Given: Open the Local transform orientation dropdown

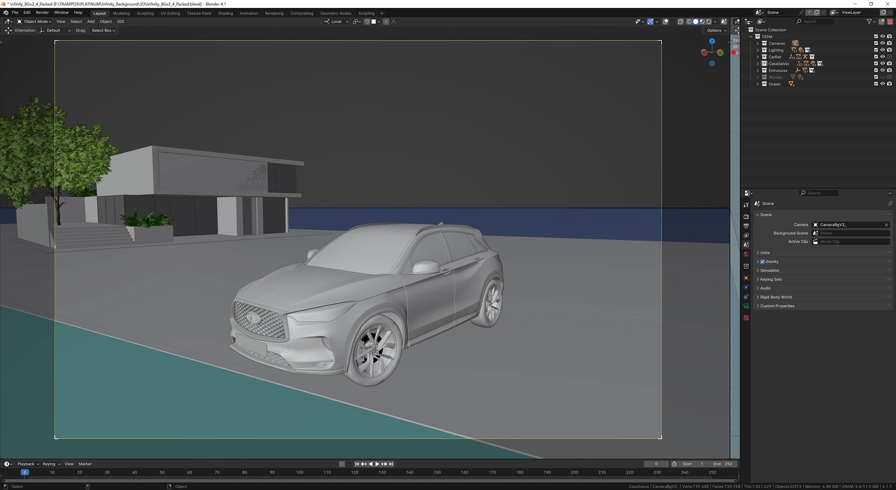Looking at the screenshot, I should [x=336, y=21].
